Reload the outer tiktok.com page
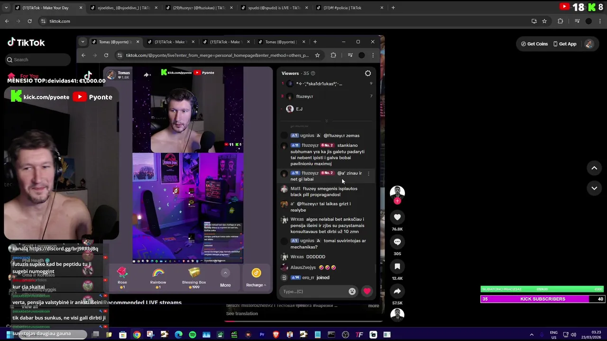Image resolution: width=607 pixels, height=341 pixels. (x=29, y=21)
